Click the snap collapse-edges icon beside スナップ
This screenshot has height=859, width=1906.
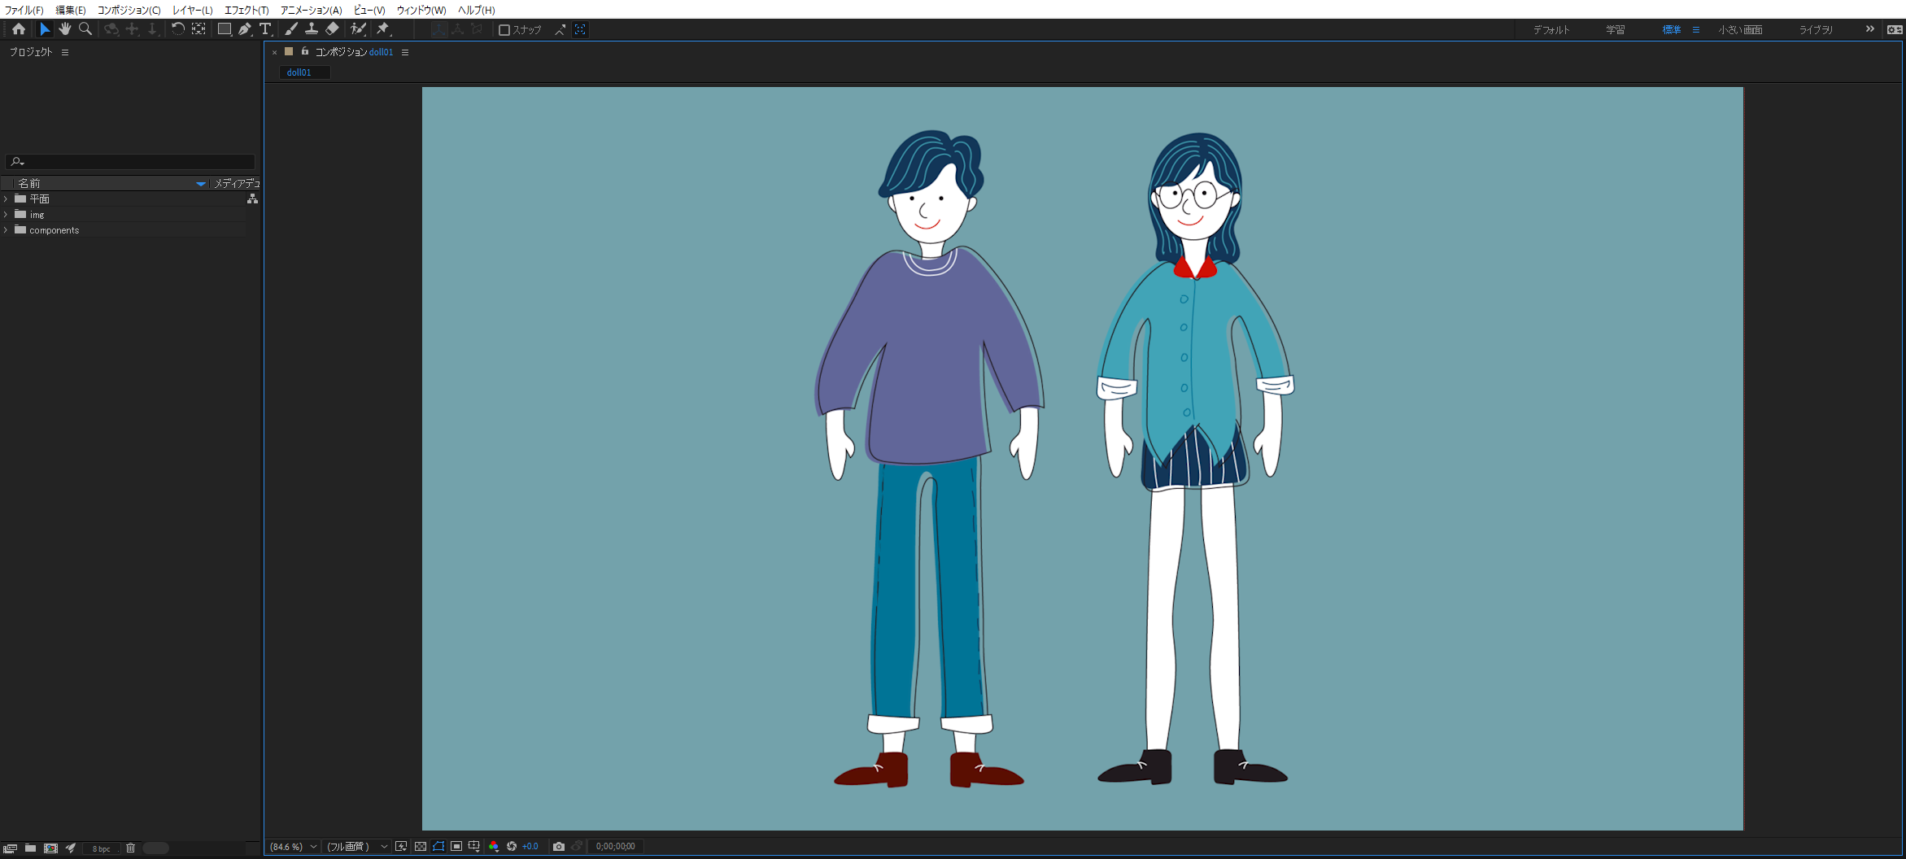click(x=560, y=29)
